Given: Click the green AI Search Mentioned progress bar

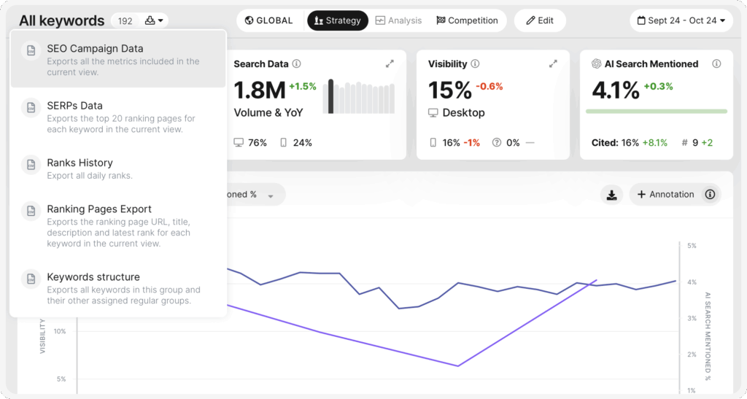Looking at the screenshot, I should [x=656, y=112].
